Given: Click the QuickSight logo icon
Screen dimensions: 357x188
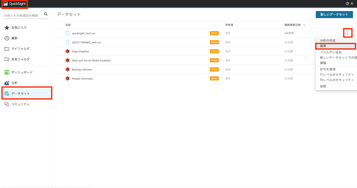Looking at the screenshot, I should click(x=5, y=4).
